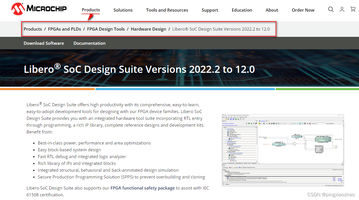Image resolution: width=359 pixels, height=200 pixels.
Task: Open the Order Now menu
Action: (x=303, y=10)
